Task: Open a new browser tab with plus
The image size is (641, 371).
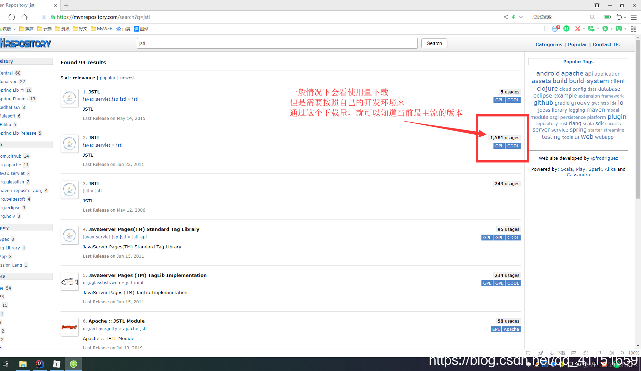Action: (66, 5)
